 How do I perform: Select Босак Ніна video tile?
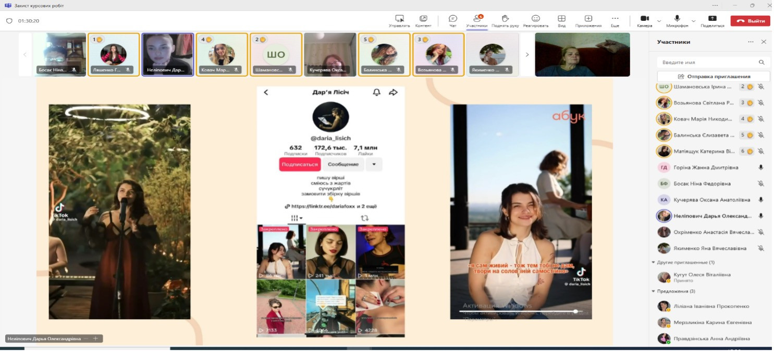60,55
